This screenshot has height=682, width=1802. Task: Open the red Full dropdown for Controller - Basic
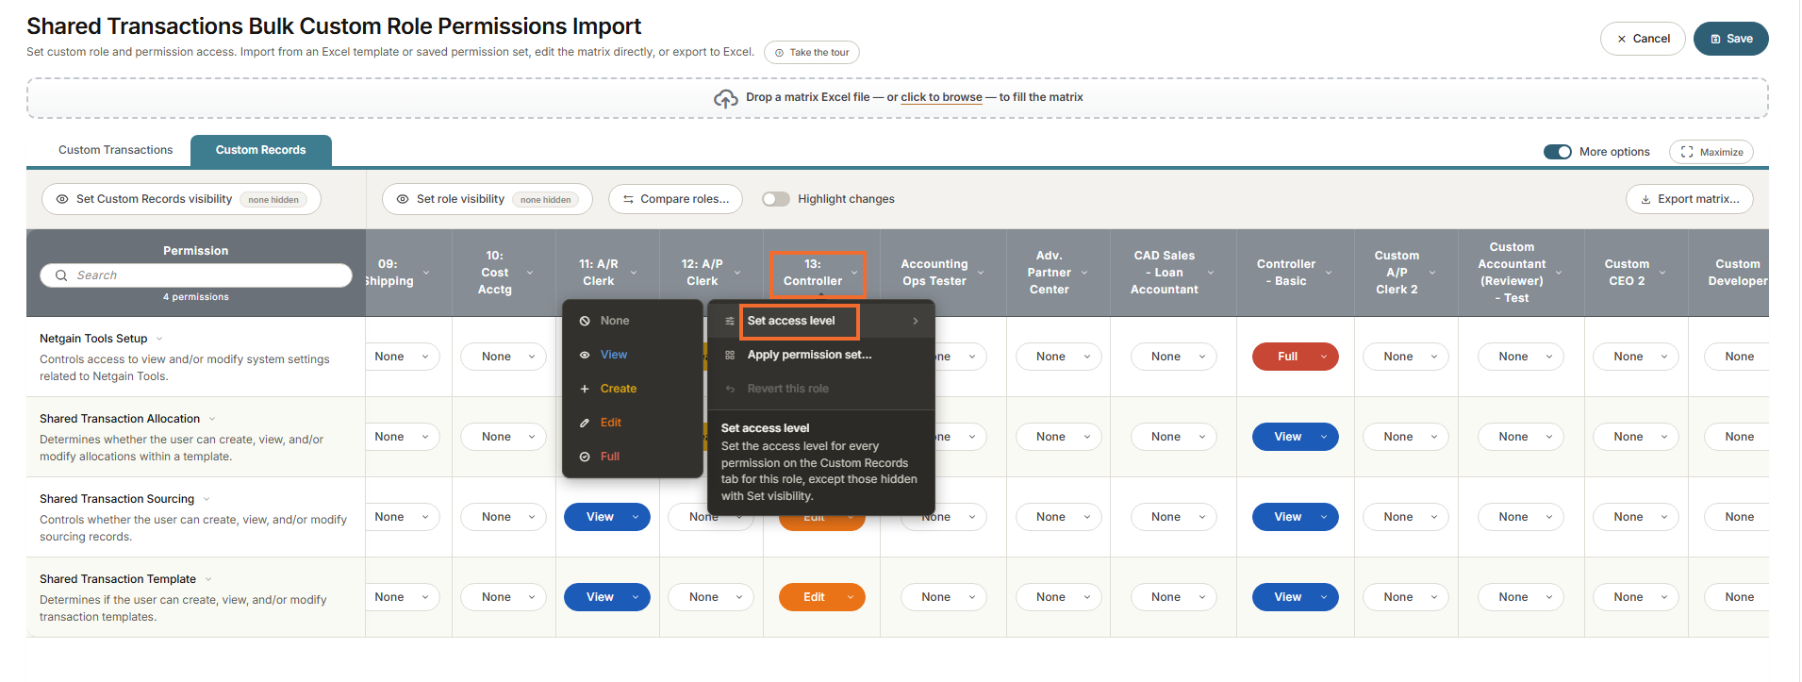[1296, 357]
